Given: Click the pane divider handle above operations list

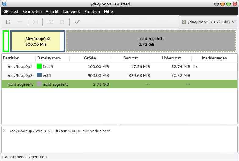Looking at the screenshot, I should coord(119,125).
